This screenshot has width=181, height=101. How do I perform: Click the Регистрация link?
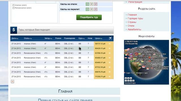[x=135, y=2]
